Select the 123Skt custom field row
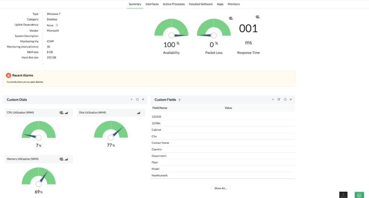 point(223,123)
